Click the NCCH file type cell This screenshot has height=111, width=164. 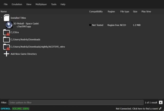click(x=123, y=25)
